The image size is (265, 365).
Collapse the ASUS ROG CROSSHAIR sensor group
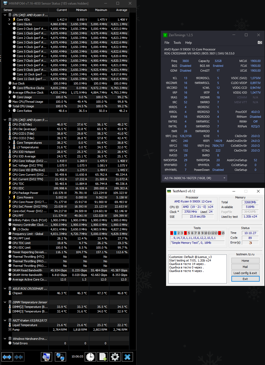coord(5,289)
